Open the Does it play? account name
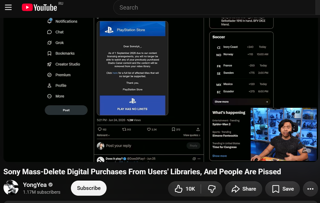The height and width of the screenshot is (203, 320). [x=114, y=159]
